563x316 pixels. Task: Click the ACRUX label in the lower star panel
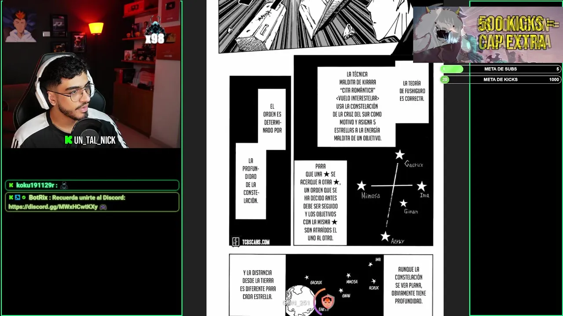click(x=373, y=288)
